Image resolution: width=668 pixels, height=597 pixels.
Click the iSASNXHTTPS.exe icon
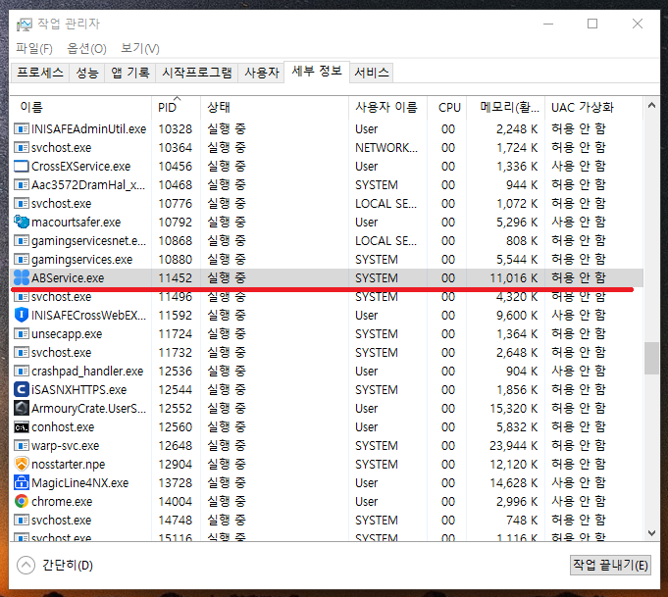pos(22,389)
